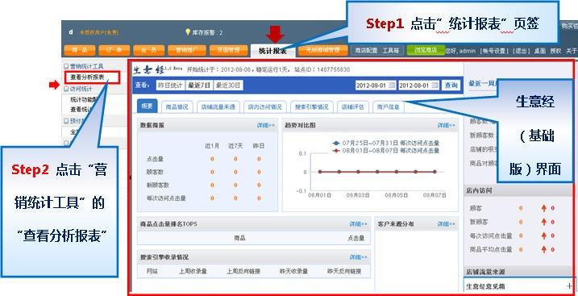This screenshot has width=578, height=296.
Task: Switch to the 搜索引擎情况 tab
Action: click(311, 107)
